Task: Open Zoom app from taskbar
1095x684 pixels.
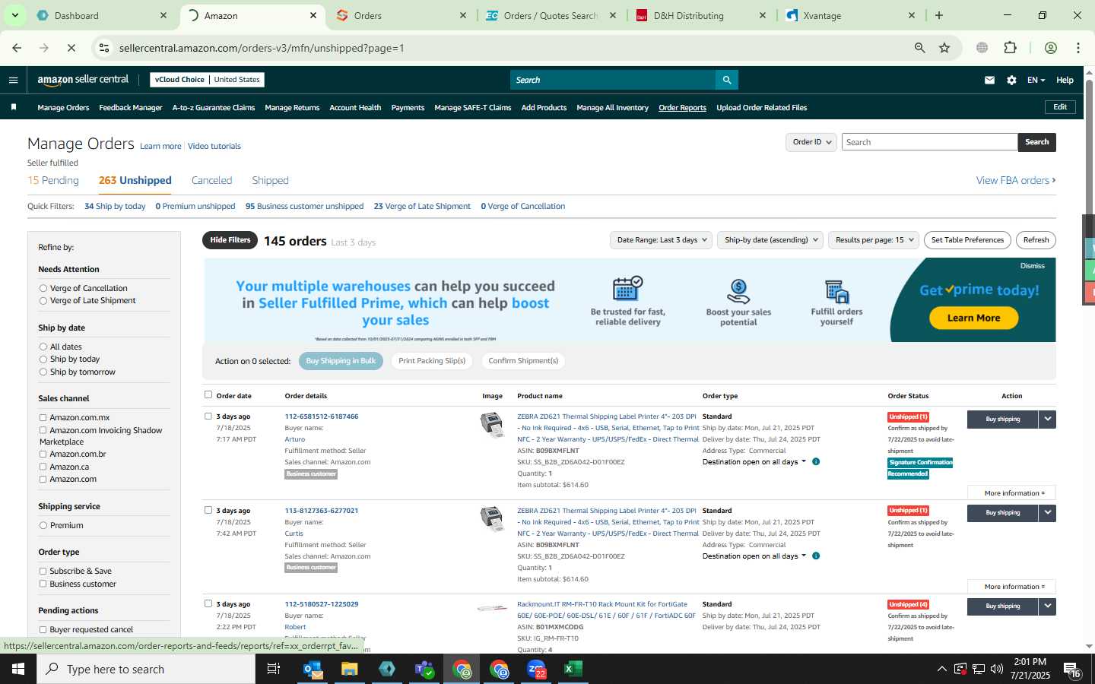Action: (536, 669)
